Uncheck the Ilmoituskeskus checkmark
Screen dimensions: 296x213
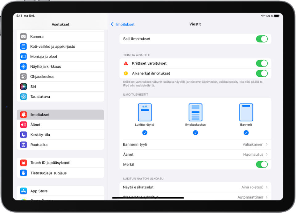click(195, 133)
